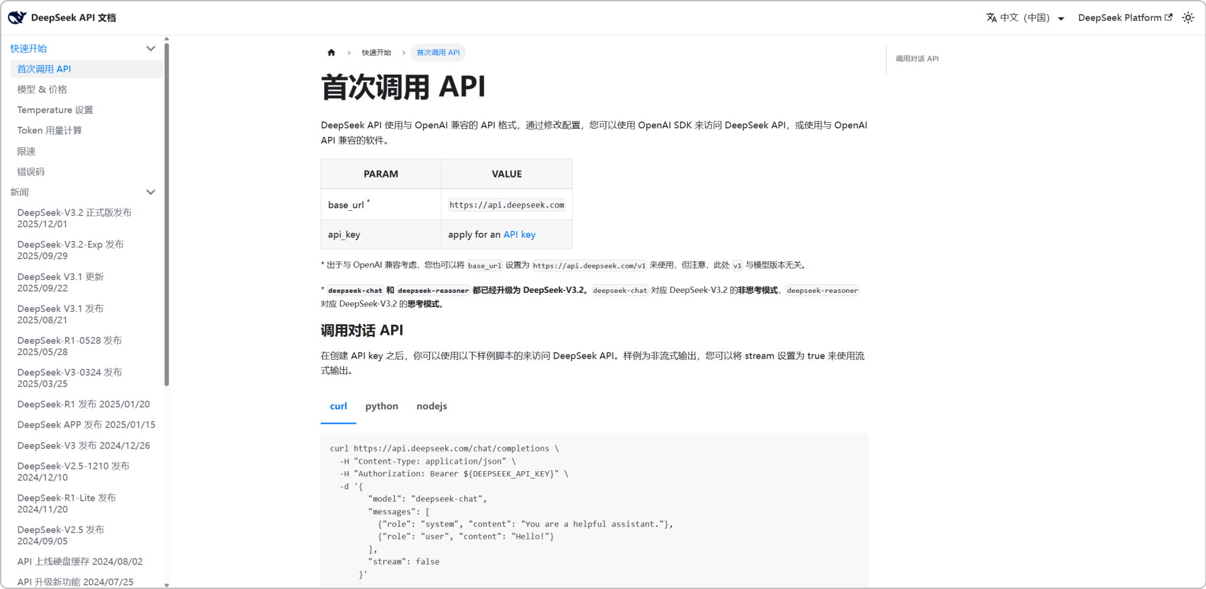Screen dimensions: 1206x589
Task: Click the DeepSeek API 文档 site title
Action: pyautogui.click(x=73, y=18)
